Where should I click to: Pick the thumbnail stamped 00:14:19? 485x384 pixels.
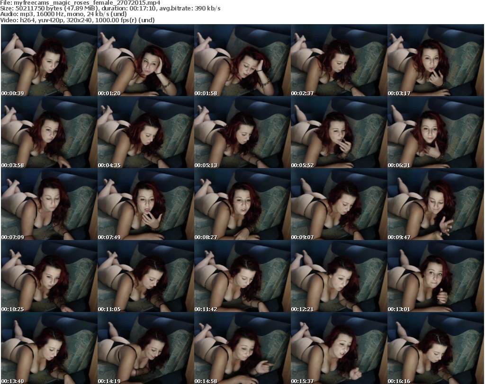point(146,348)
